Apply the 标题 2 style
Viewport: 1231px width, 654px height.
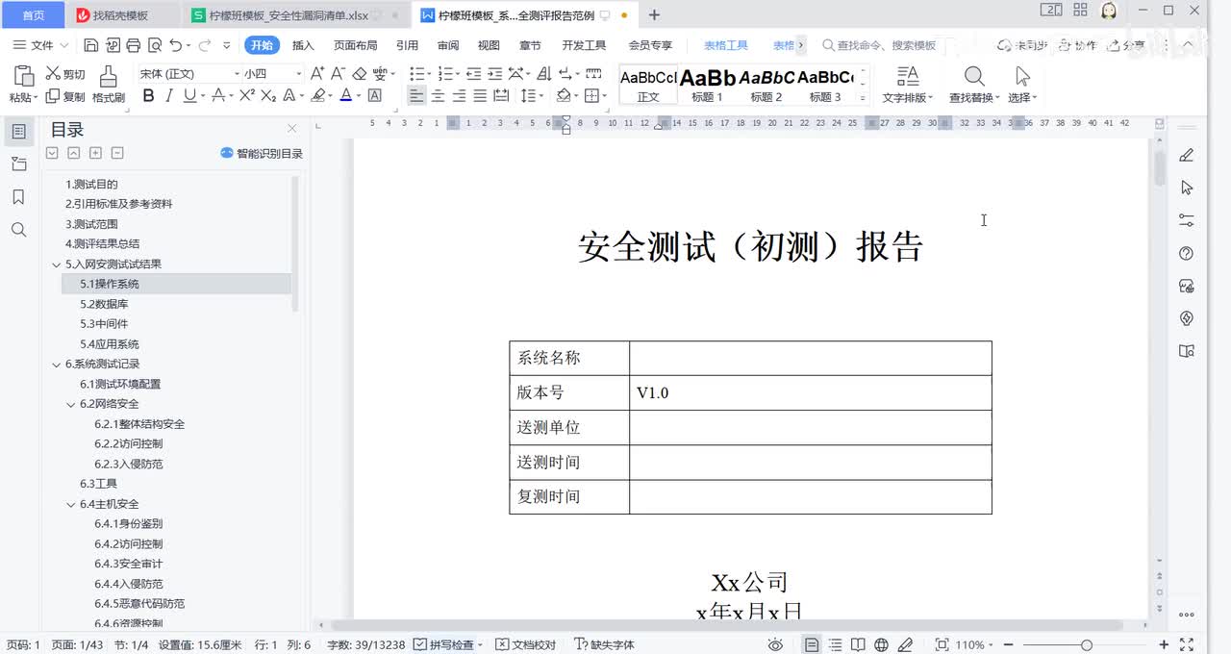[766, 85]
